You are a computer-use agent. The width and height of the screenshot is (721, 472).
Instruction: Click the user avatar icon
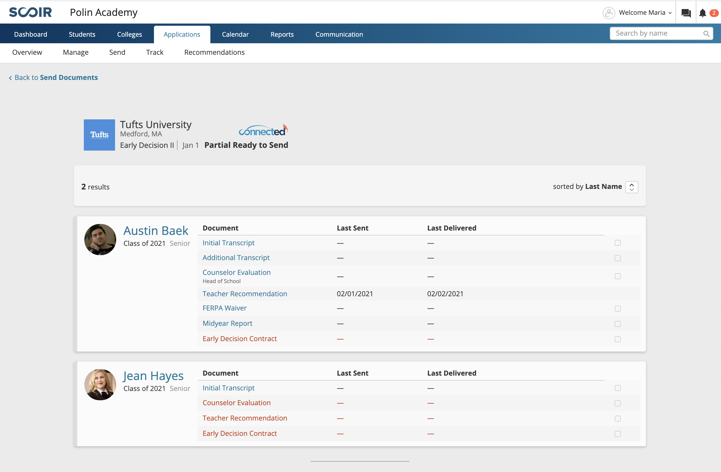pos(609,13)
